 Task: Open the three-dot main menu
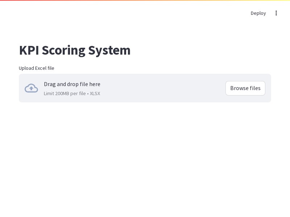point(276,13)
